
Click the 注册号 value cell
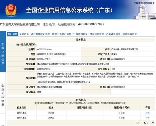[x=59, y=49]
